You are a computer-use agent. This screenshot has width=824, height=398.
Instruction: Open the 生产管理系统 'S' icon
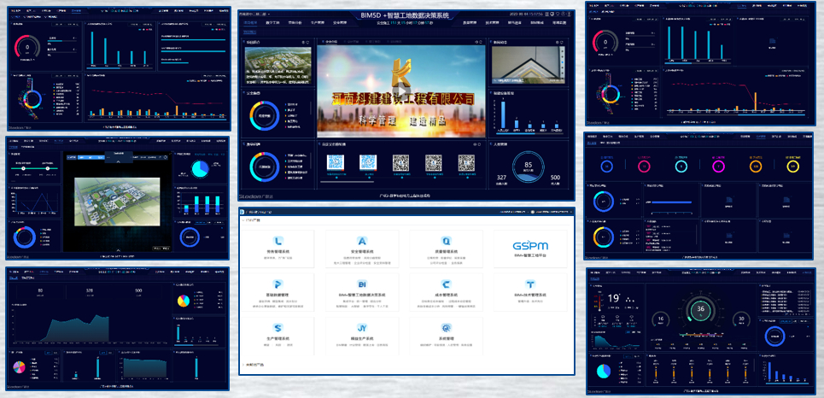278,327
